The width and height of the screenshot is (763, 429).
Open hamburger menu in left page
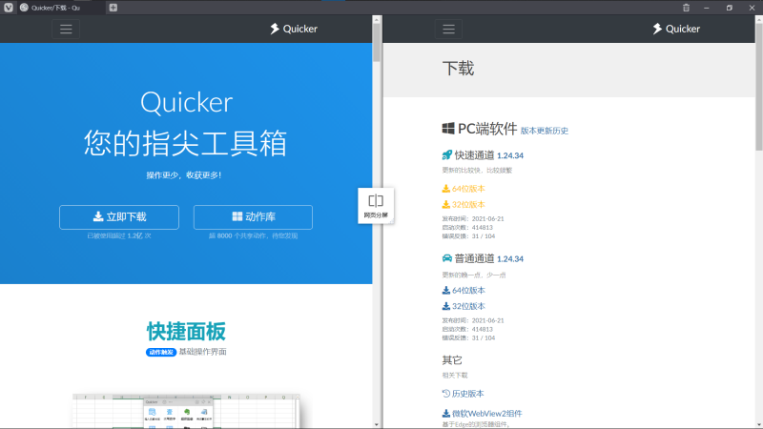click(x=66, y=29)
